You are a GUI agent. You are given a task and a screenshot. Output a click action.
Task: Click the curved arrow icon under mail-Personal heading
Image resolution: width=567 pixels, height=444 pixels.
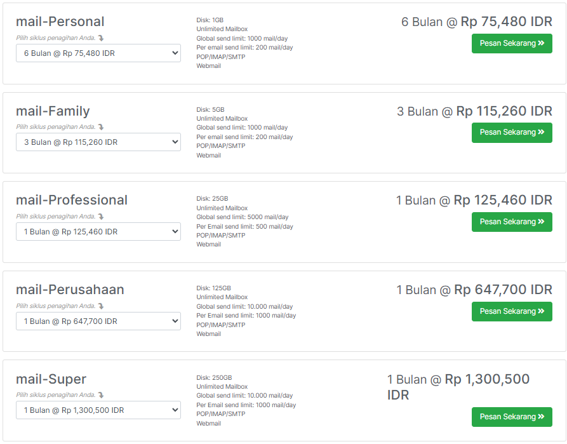100,37
